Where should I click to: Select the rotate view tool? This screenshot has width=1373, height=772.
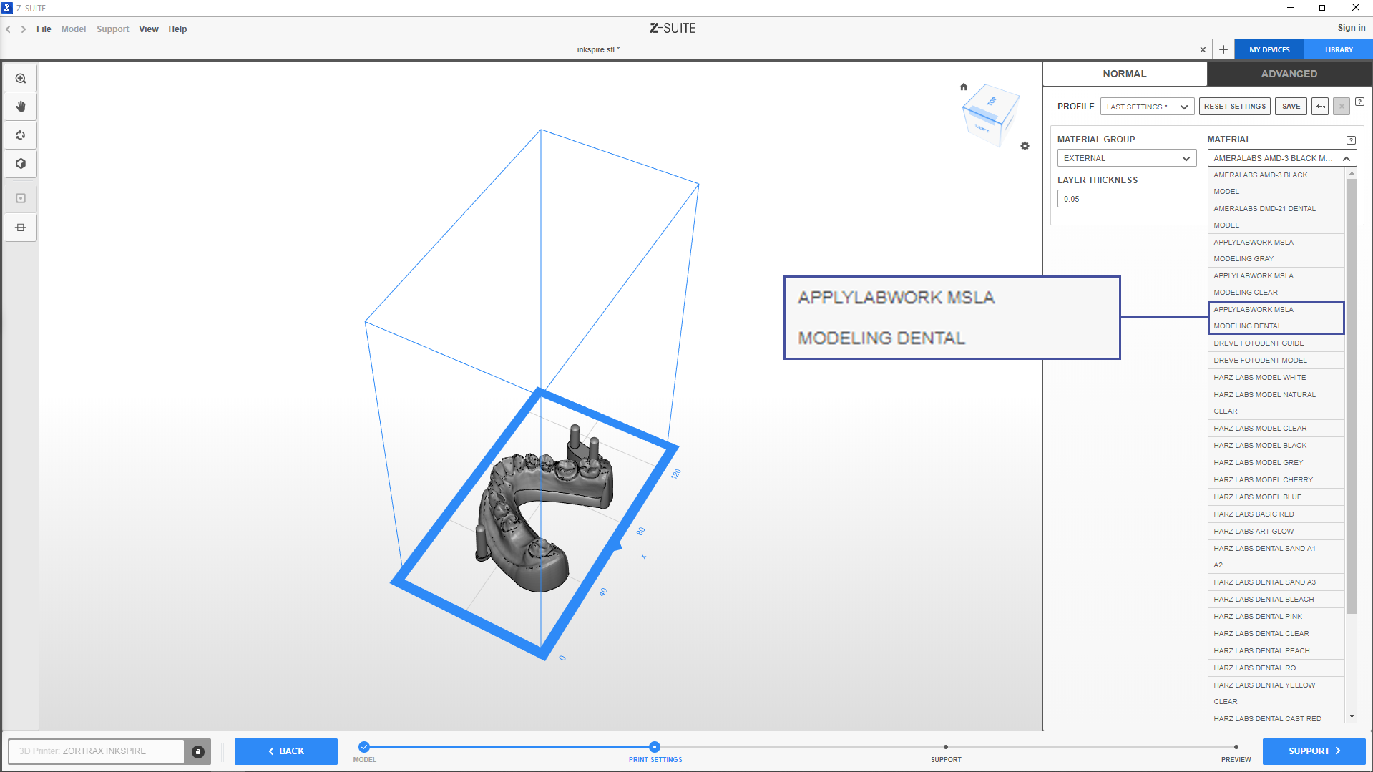[21, 135]
